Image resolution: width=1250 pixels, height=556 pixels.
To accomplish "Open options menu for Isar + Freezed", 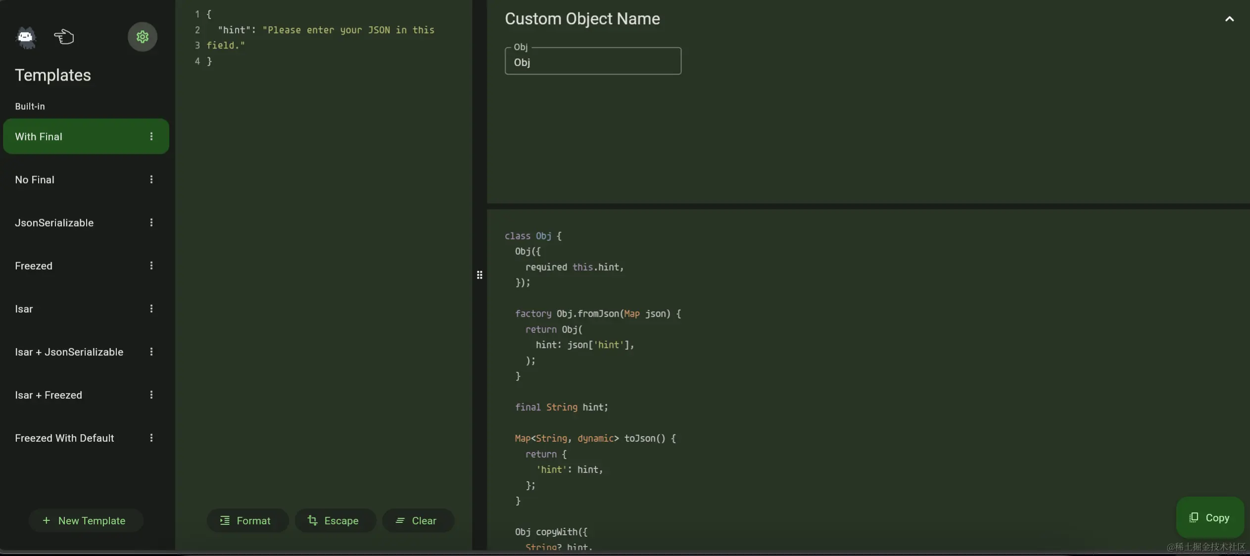I will pyautogui.click(x=151, y=395).
